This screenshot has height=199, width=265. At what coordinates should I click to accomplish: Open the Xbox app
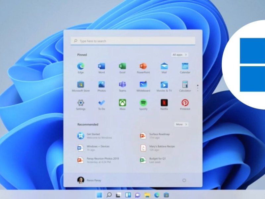122,104
